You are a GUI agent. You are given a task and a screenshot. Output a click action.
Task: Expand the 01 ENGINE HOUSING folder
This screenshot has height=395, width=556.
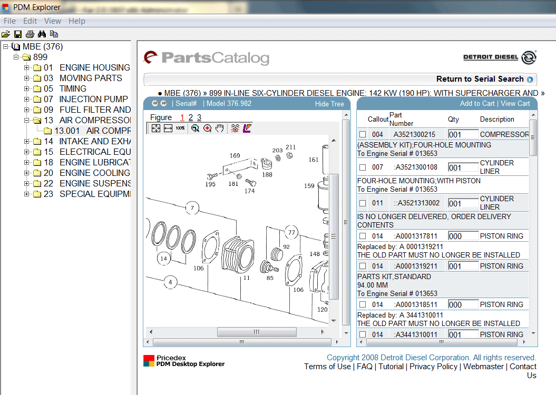pyautogui.click(x=26, y=67)
